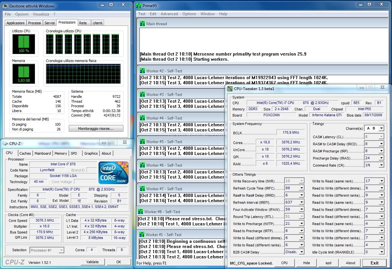Click the Intel Core i7 logo in CPU-Z

pyautogui.click(x=113, y=173)
